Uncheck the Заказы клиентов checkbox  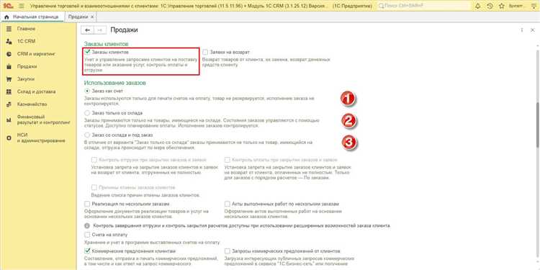coord(87,52)
